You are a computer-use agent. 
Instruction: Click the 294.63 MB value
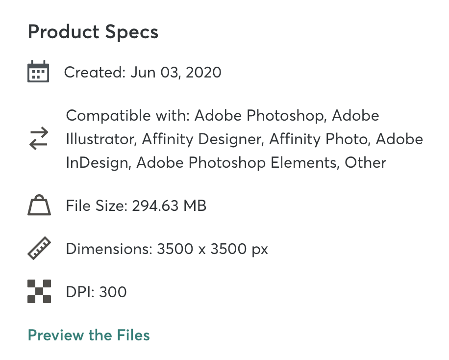[x=169, y=206]
